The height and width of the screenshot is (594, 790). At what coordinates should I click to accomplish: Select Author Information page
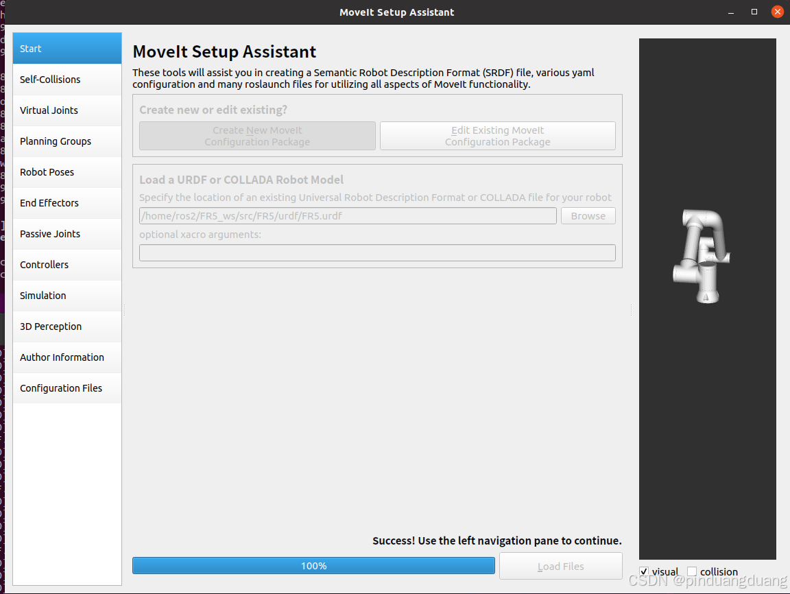tap(67, 357)
